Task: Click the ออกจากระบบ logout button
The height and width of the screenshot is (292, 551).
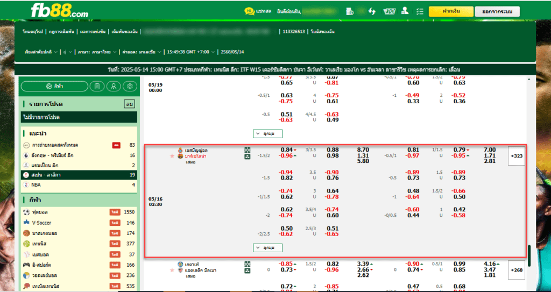Action: coord(497,12)
